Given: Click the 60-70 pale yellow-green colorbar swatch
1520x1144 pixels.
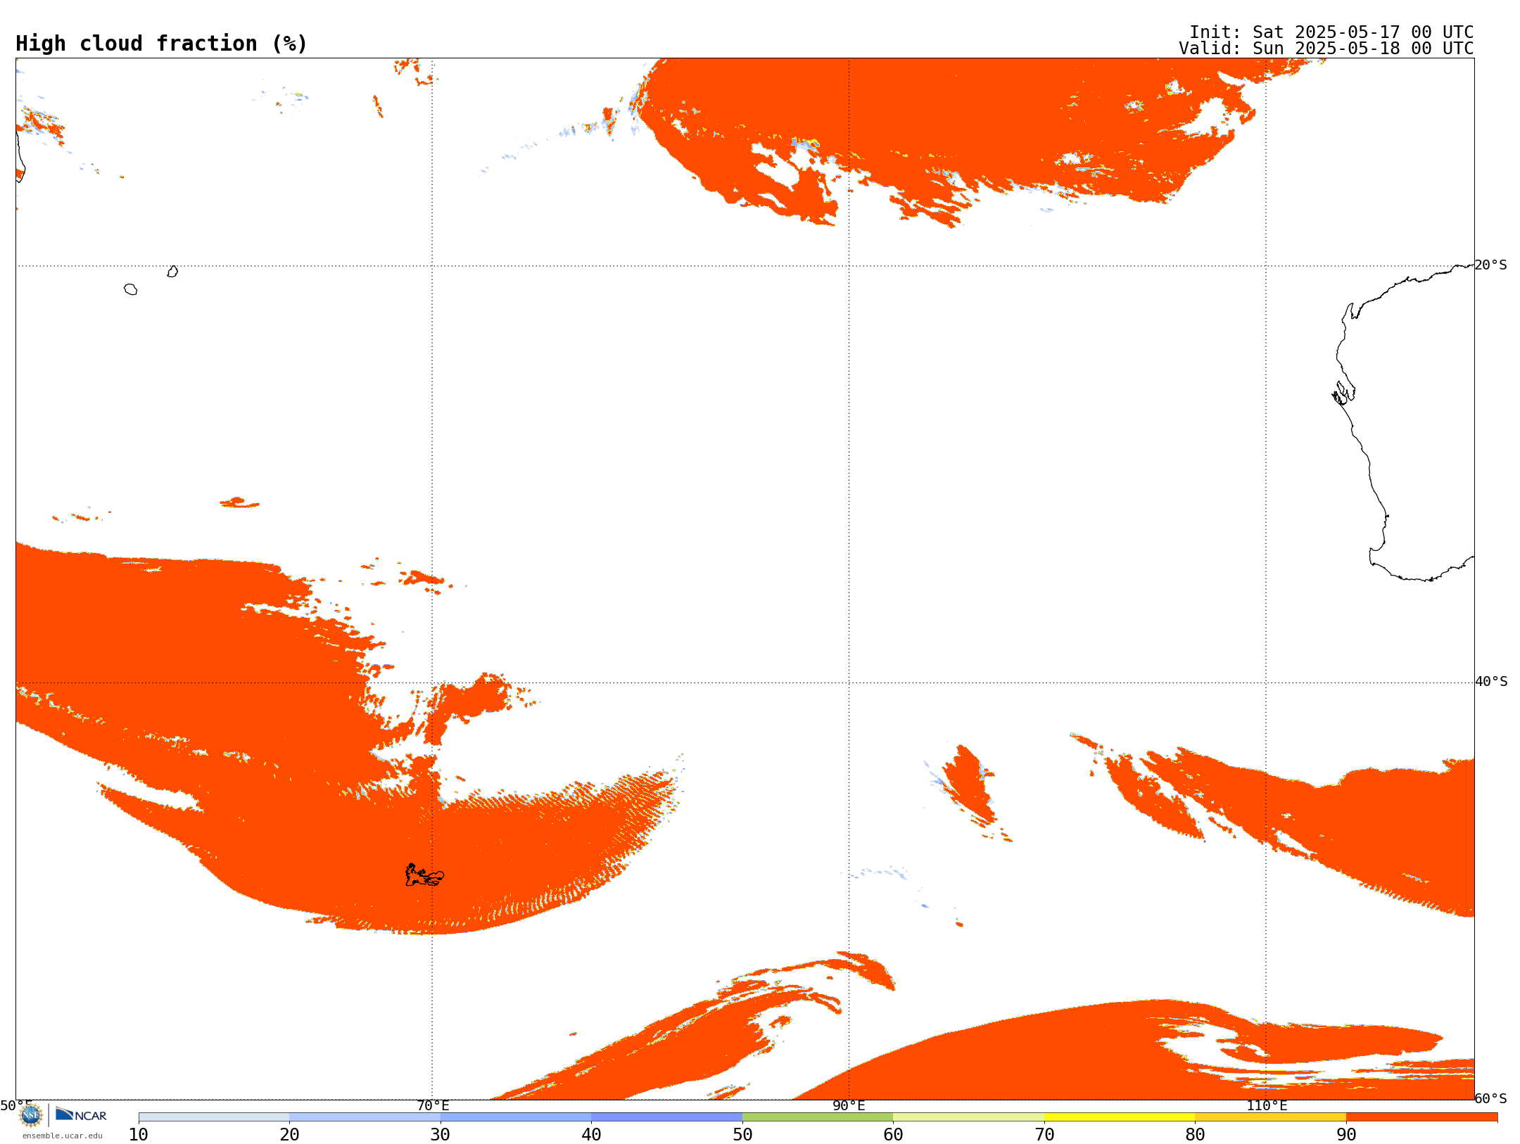Looking at the screenshot, I should pos(969,1117).
